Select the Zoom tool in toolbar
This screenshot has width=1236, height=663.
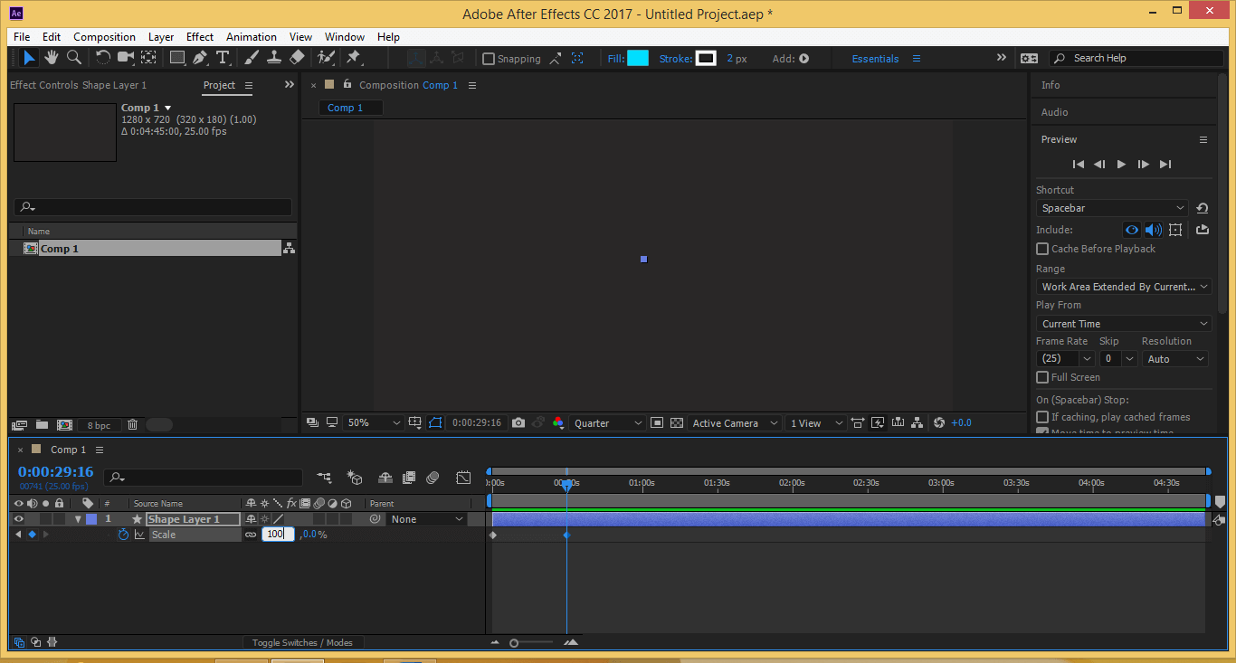(x=74, y=58)
